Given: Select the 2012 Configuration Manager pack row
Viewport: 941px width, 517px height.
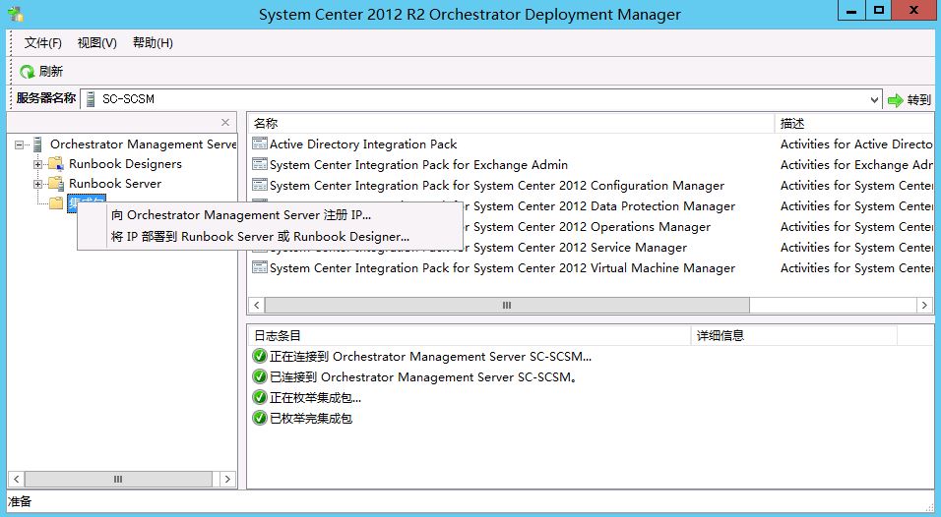Looking at the screenshot, I should click(x=497, y=185).
